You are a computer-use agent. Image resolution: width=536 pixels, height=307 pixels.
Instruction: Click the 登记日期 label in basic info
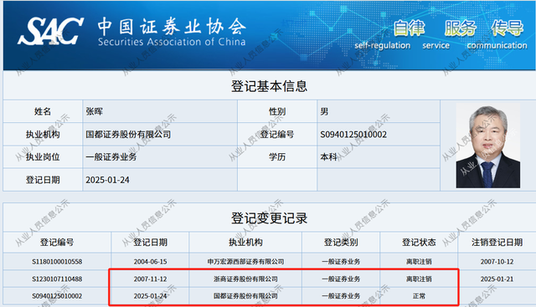(43, 180)
